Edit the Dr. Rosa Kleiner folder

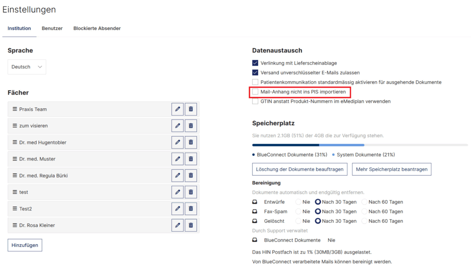tap(177, 225)
